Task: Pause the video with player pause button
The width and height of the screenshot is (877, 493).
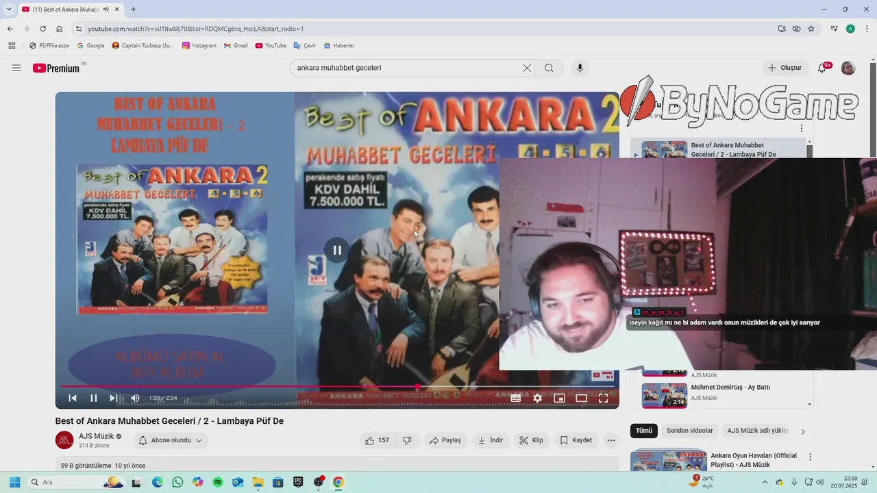Action: pos(94,398)
